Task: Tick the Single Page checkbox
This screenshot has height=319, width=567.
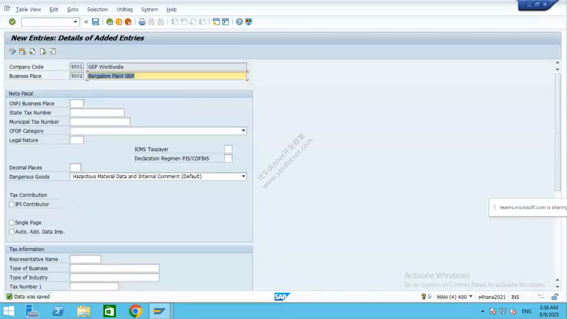Action: 12,223
